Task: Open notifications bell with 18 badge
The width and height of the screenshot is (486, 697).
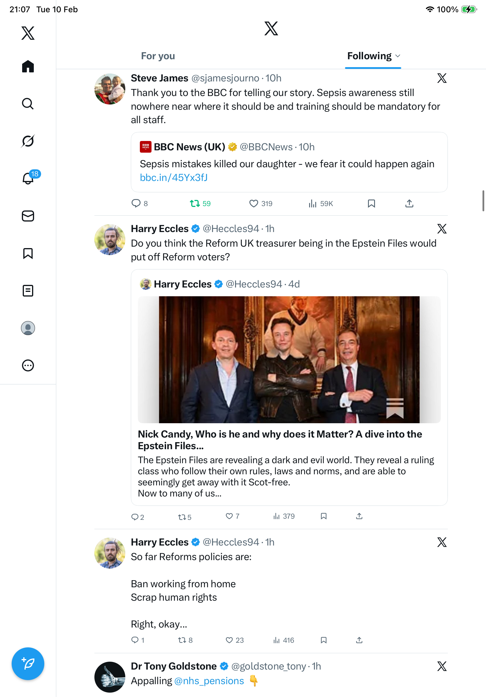Action: (x=28, y=179)
